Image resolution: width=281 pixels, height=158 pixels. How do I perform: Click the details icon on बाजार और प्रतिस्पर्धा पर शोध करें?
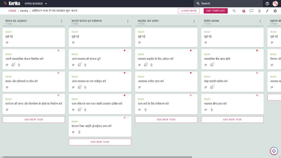coord(7,87)
